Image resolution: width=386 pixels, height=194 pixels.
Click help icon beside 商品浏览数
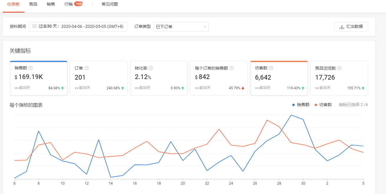(x=339, y=68)
